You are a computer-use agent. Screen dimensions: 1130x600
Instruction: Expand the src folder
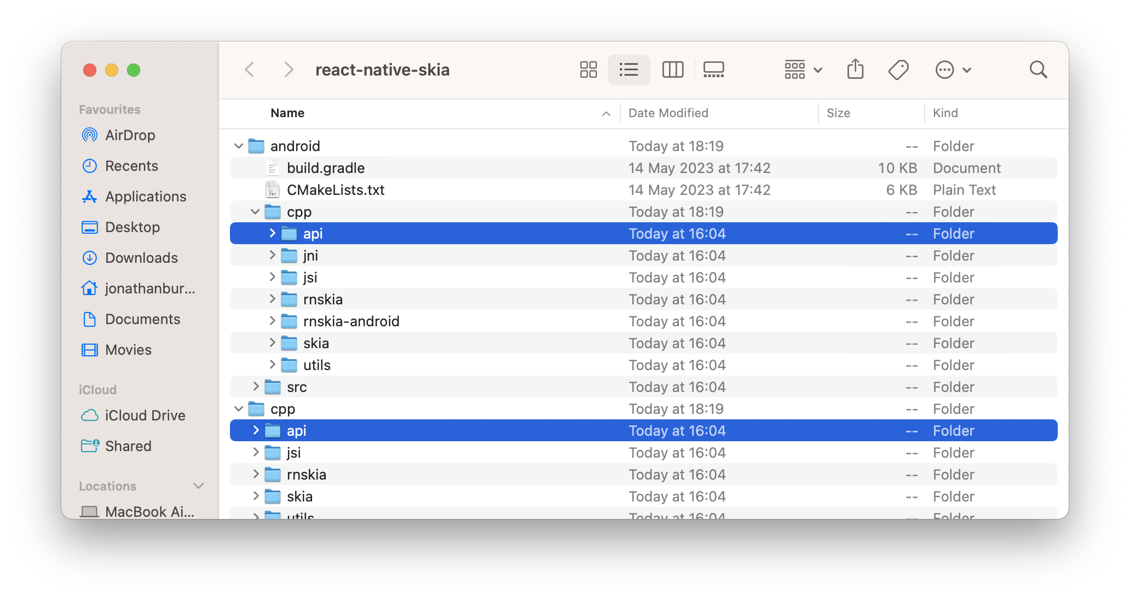tap(256, 386)
